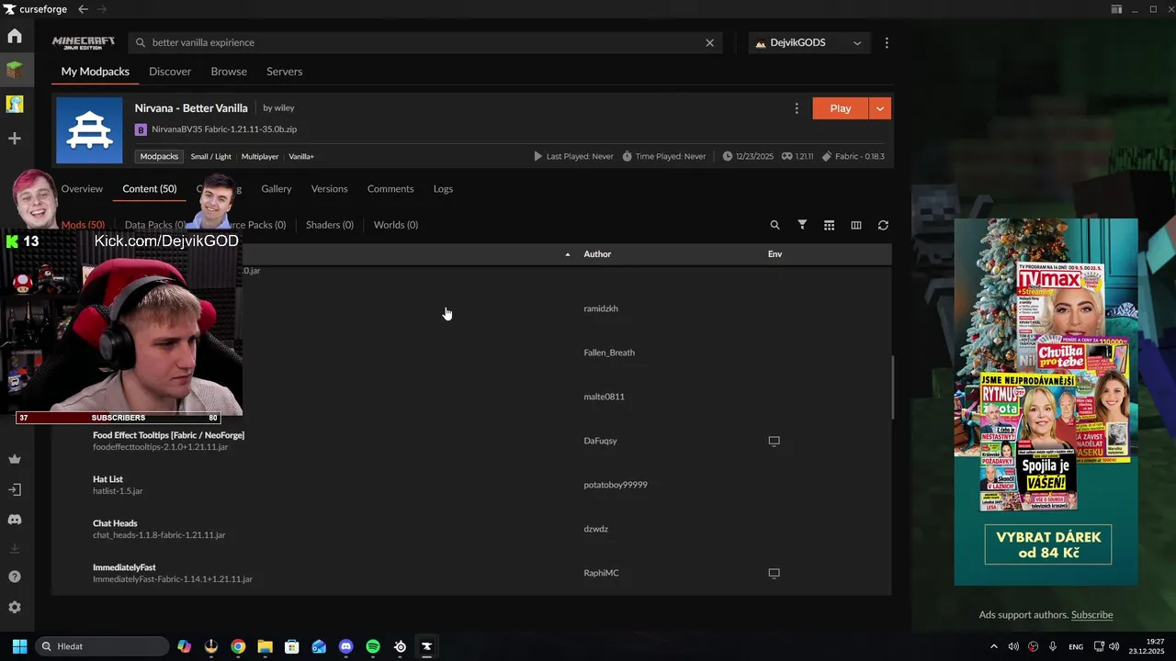Click author name Fallen_Breath
The width and height of the screenshot is (1176, 661).
click(x=609, y=353)
